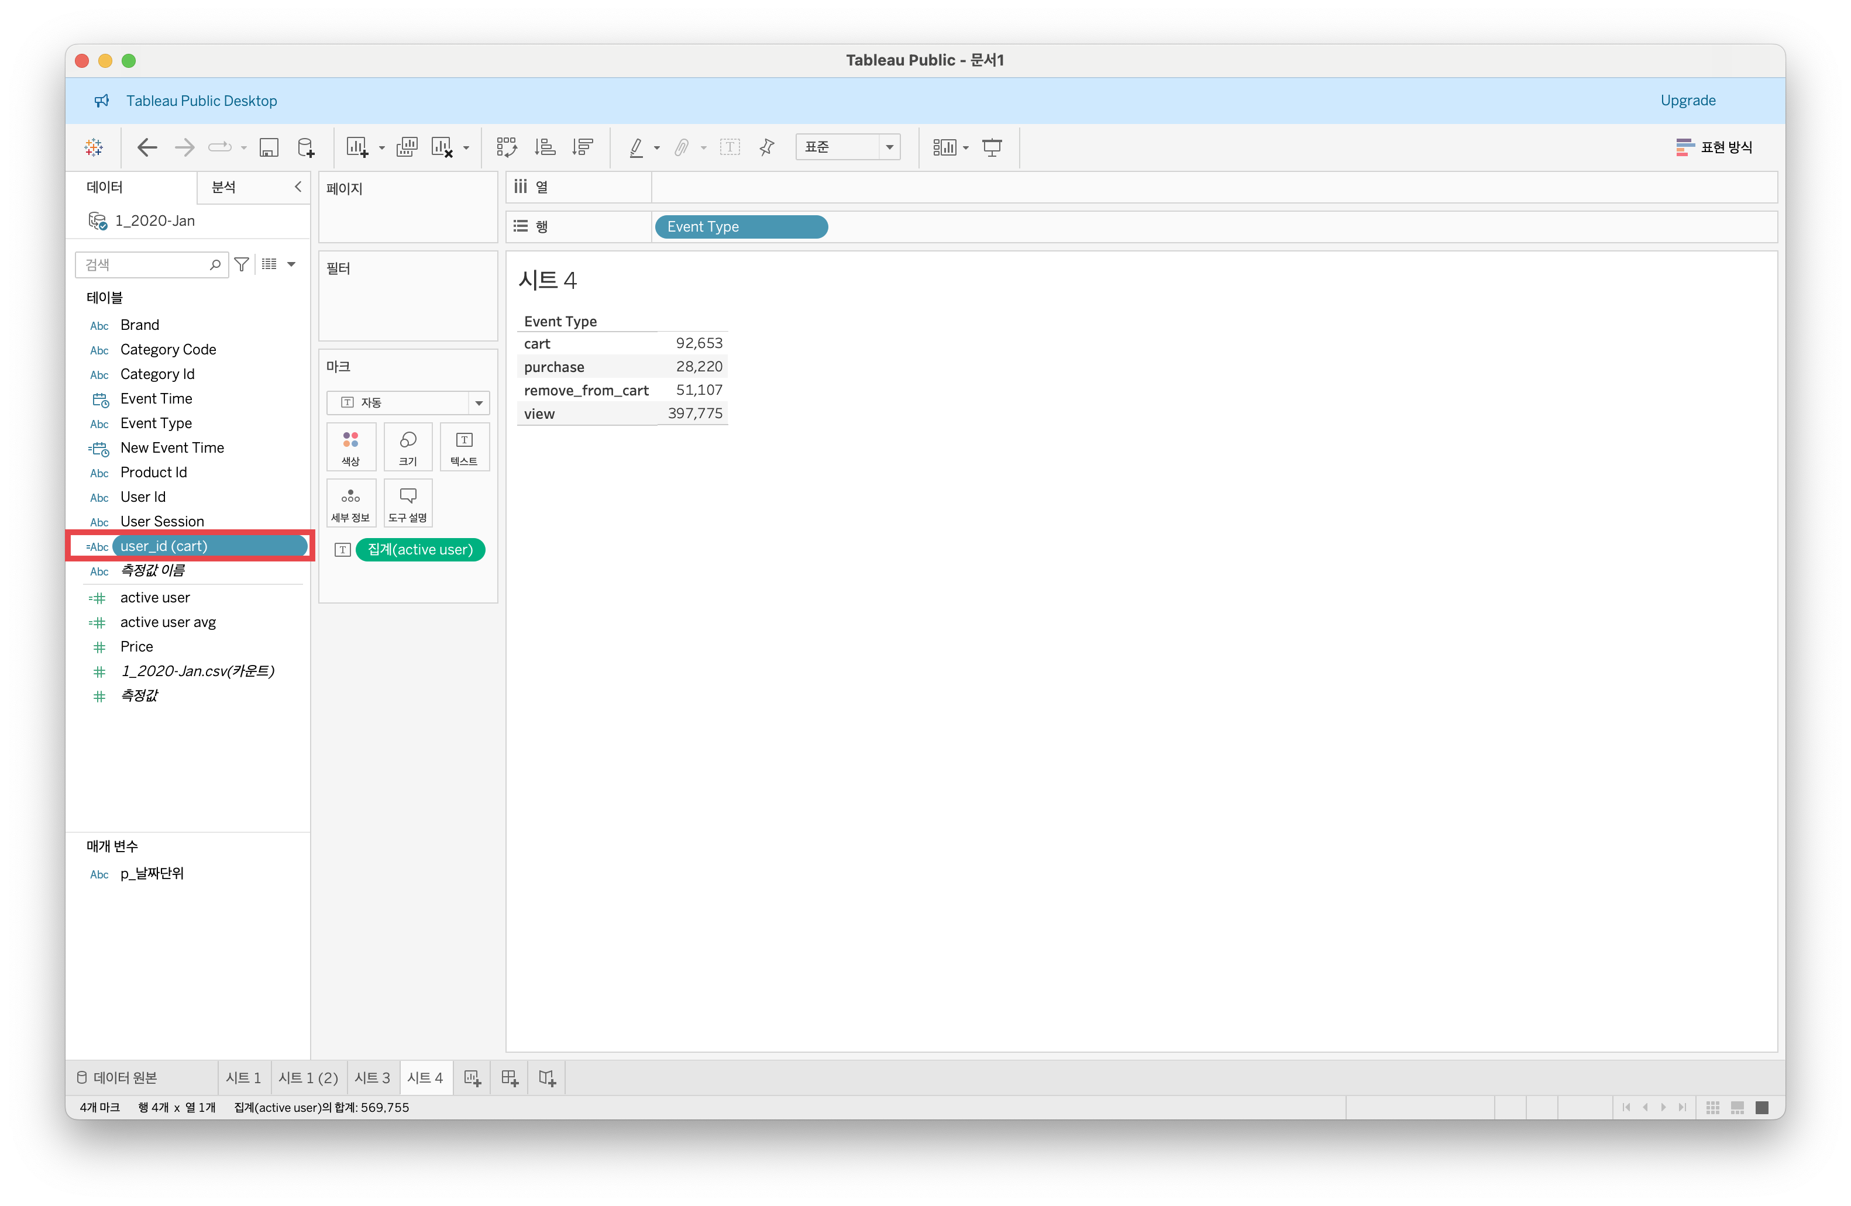Toggle the show mark labels icon

coord(730,147)
